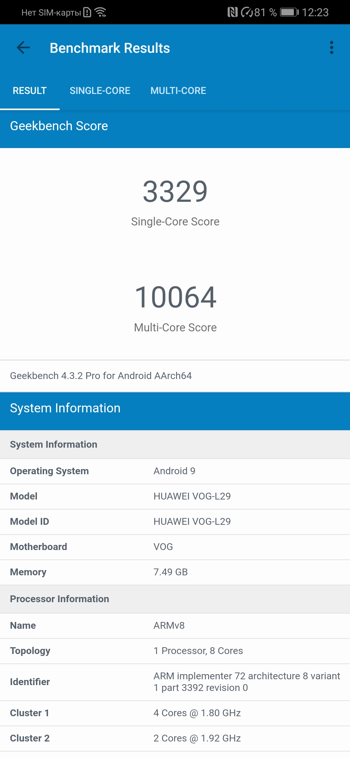Image resolution: width=350 pixels, height=758 pixels.
Task: Switch to the Single-Core tab
Action: [x=100, y=91]
